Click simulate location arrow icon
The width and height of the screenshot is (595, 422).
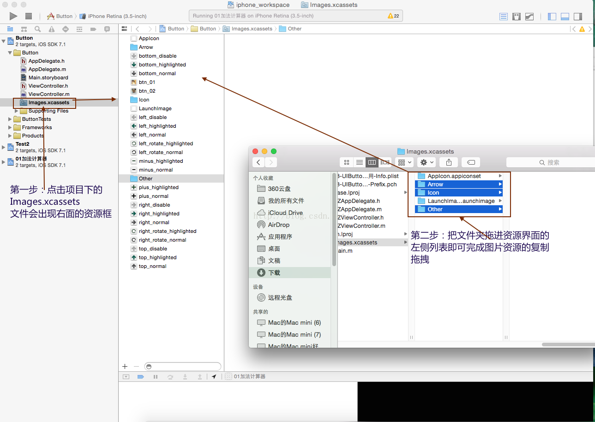214,377
